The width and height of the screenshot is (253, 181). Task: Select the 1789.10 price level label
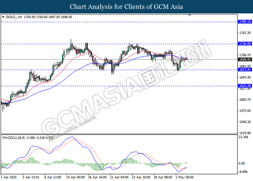[245, 22]
